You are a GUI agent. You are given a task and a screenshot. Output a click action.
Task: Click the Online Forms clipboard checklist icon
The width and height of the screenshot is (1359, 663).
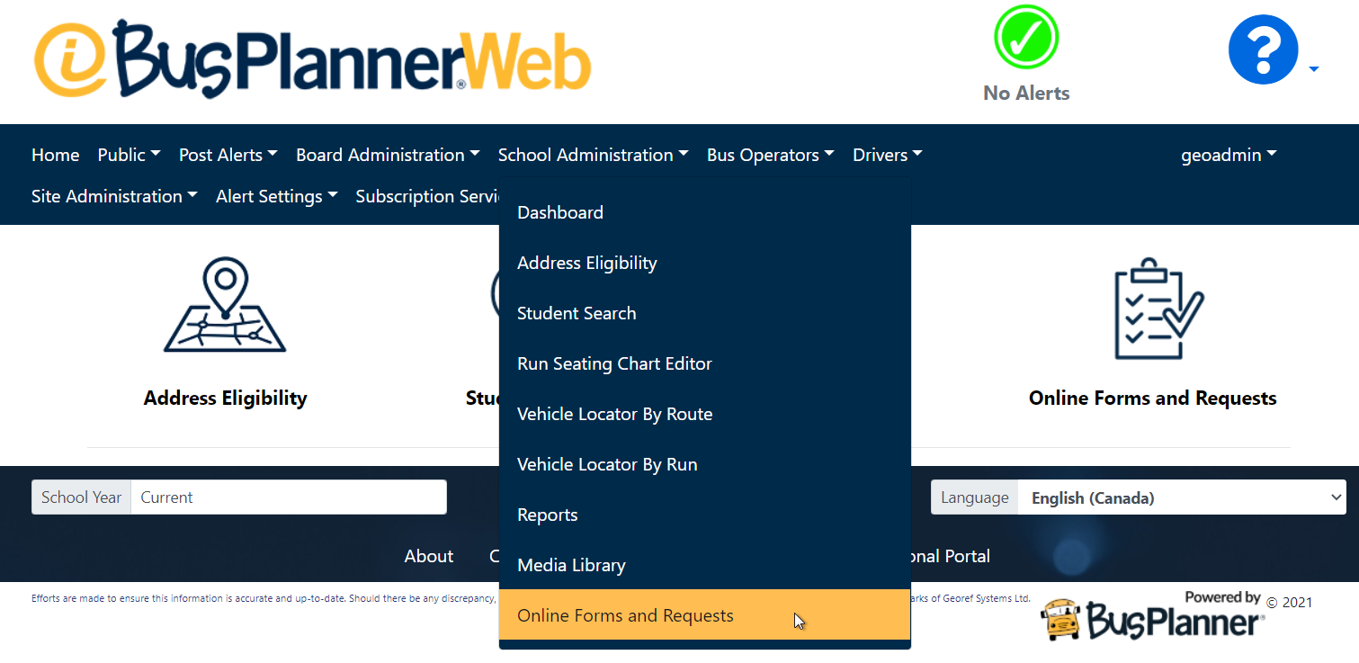[x=1153, y=309]
